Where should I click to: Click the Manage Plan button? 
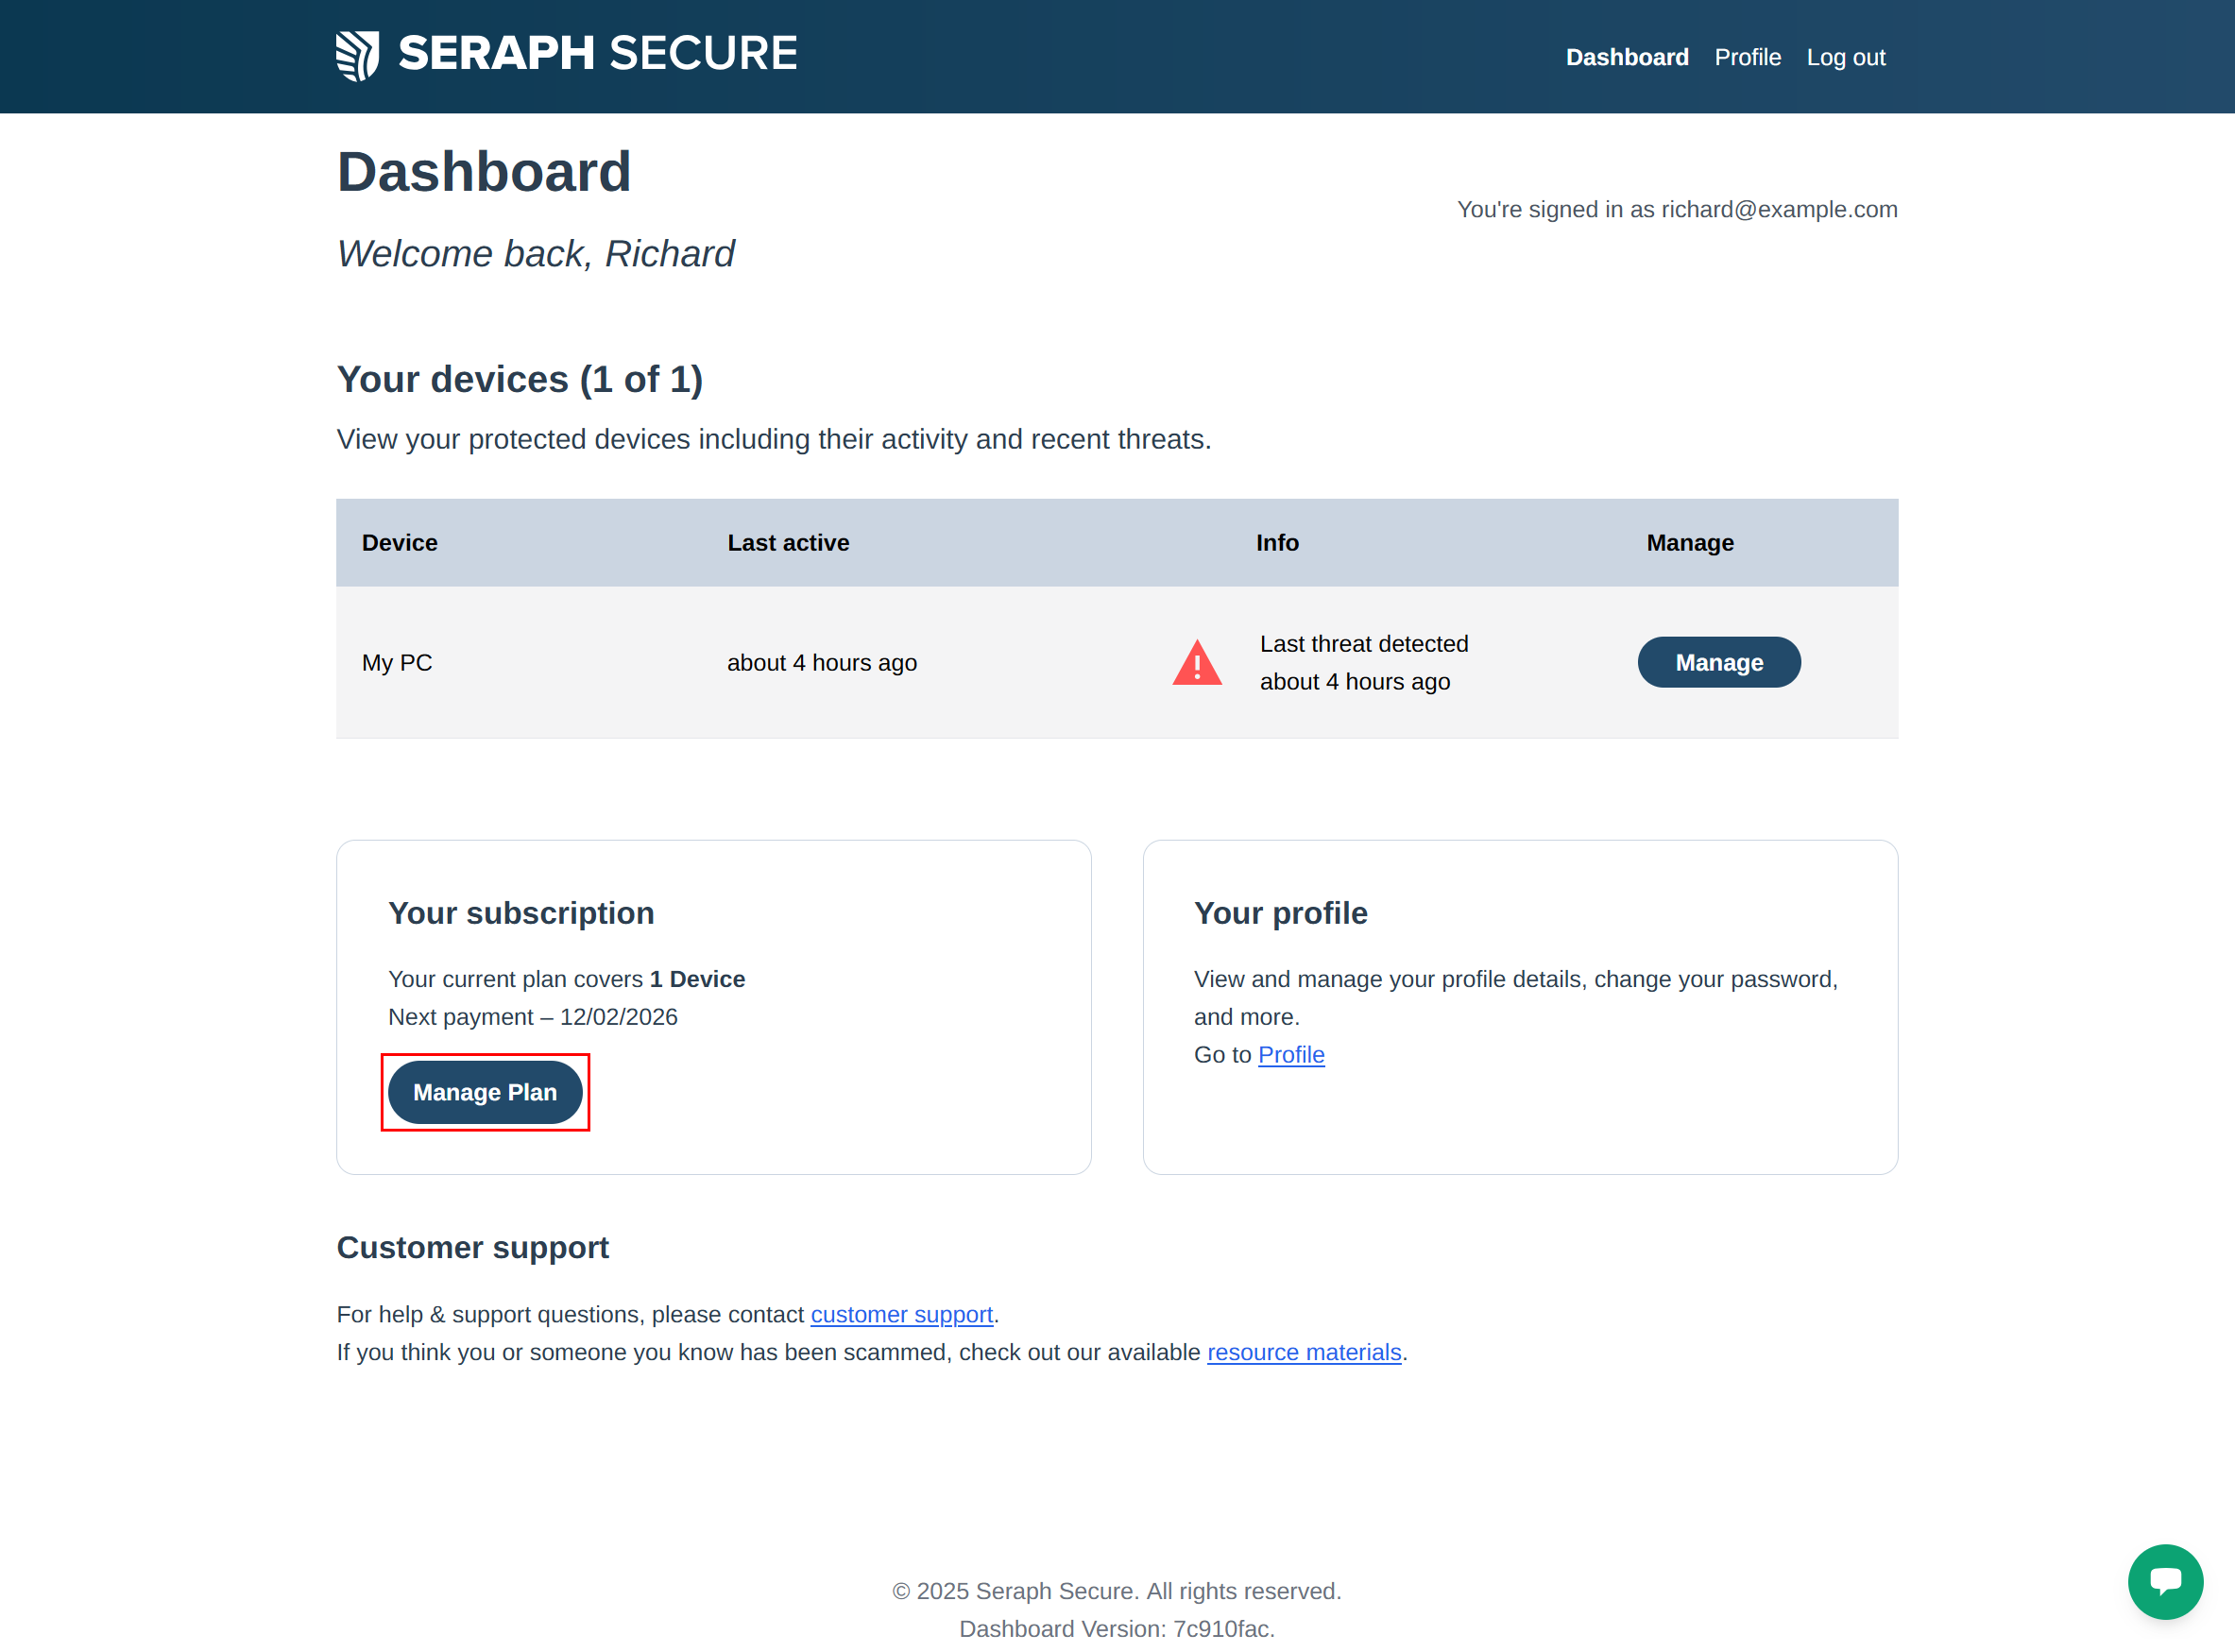pos(485,1092)
